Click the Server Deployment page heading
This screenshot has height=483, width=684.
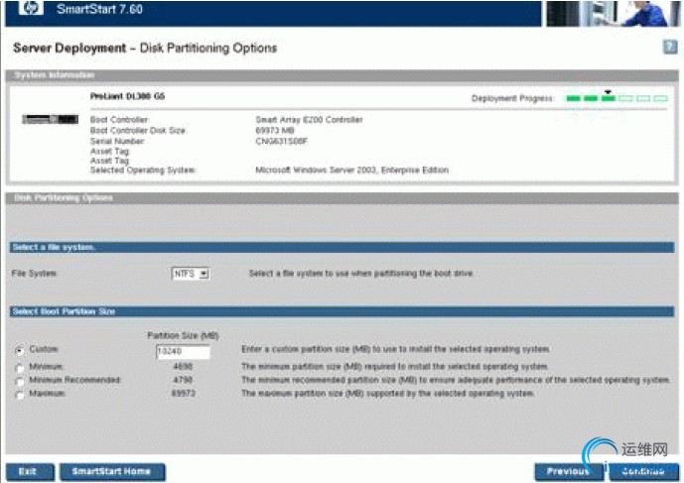click(x=145, y=48)
